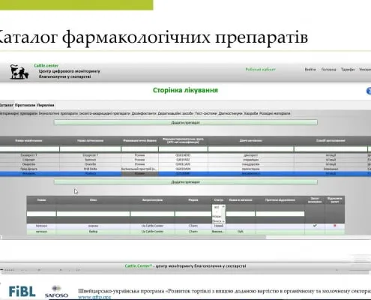This screenshot has width=371, height=300.
Task: Click the checkmark approve icon in the bottom table
Action: [315, 226]
